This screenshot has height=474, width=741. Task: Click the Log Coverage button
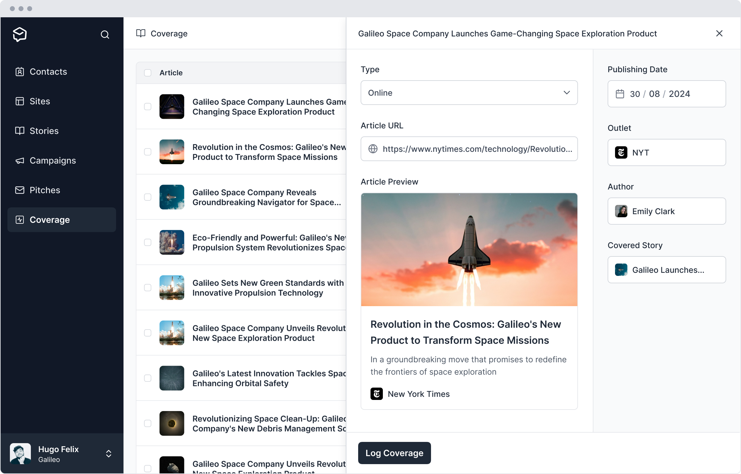pos(394,453)
